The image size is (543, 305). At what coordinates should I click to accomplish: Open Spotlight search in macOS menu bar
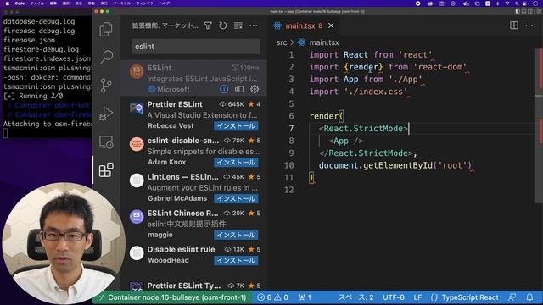[x=517, y=3]
